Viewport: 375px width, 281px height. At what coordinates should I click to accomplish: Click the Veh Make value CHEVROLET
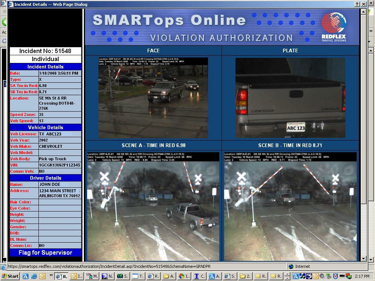click(x=51, y=146)
